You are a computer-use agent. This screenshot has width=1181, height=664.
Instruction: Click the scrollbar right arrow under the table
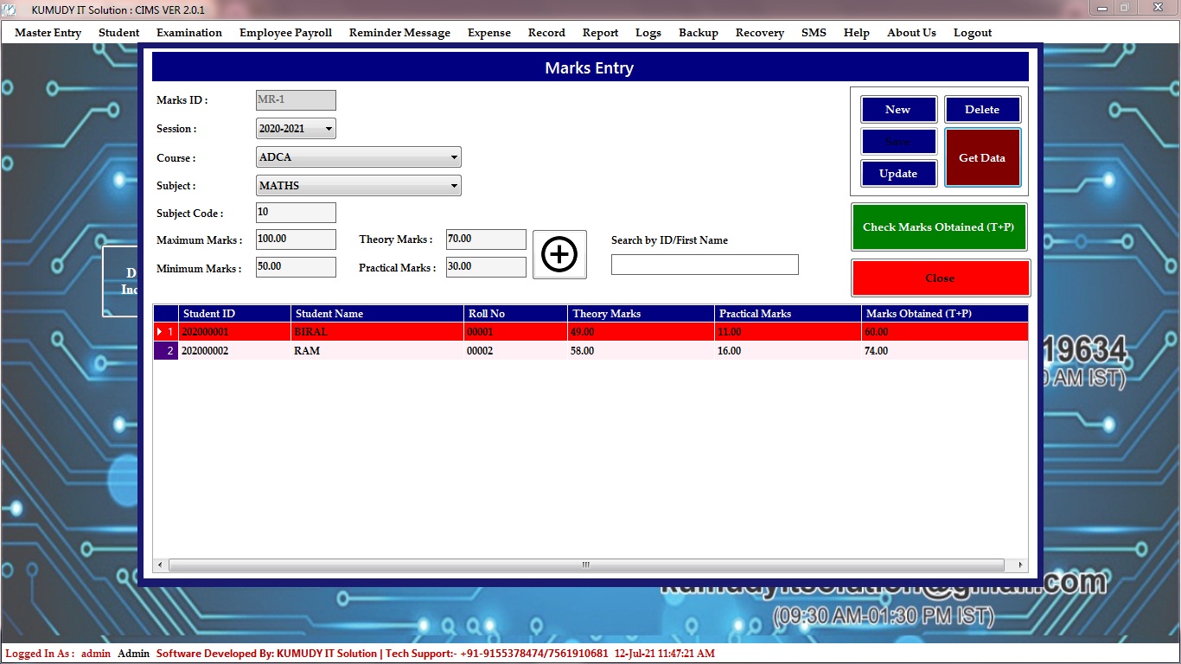[1021, 565]
